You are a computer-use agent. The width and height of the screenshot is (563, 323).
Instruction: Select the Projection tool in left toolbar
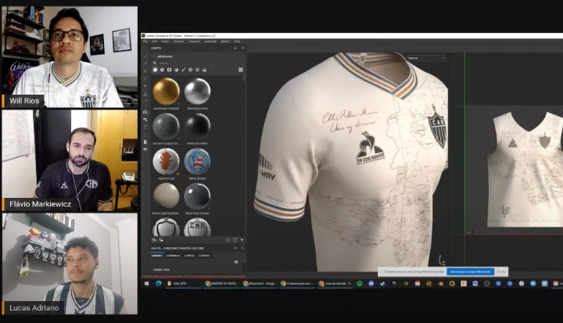pyautogui.click(x=145, y=71)
